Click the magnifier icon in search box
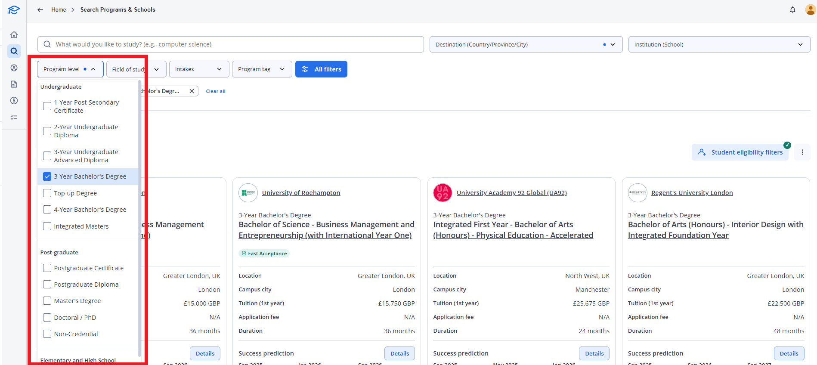The image size is (817, 365). click(47, 44)
